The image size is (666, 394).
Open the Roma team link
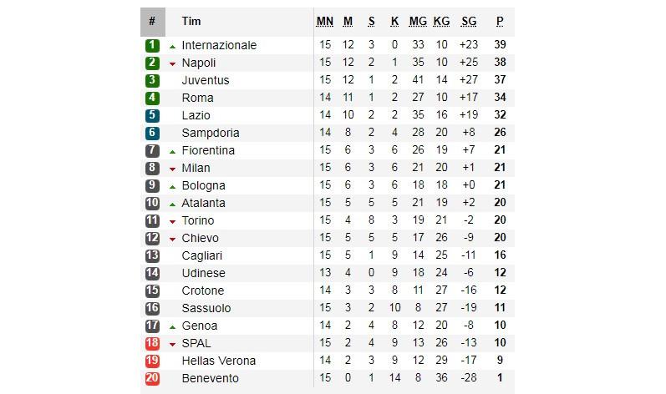[x=197, y=98]
